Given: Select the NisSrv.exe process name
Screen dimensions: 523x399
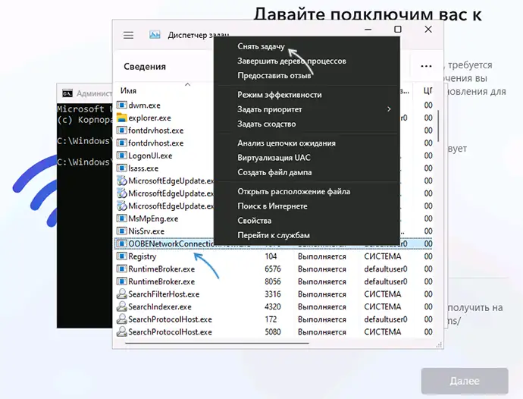Looking at the screenshot, I should point(146,231).
